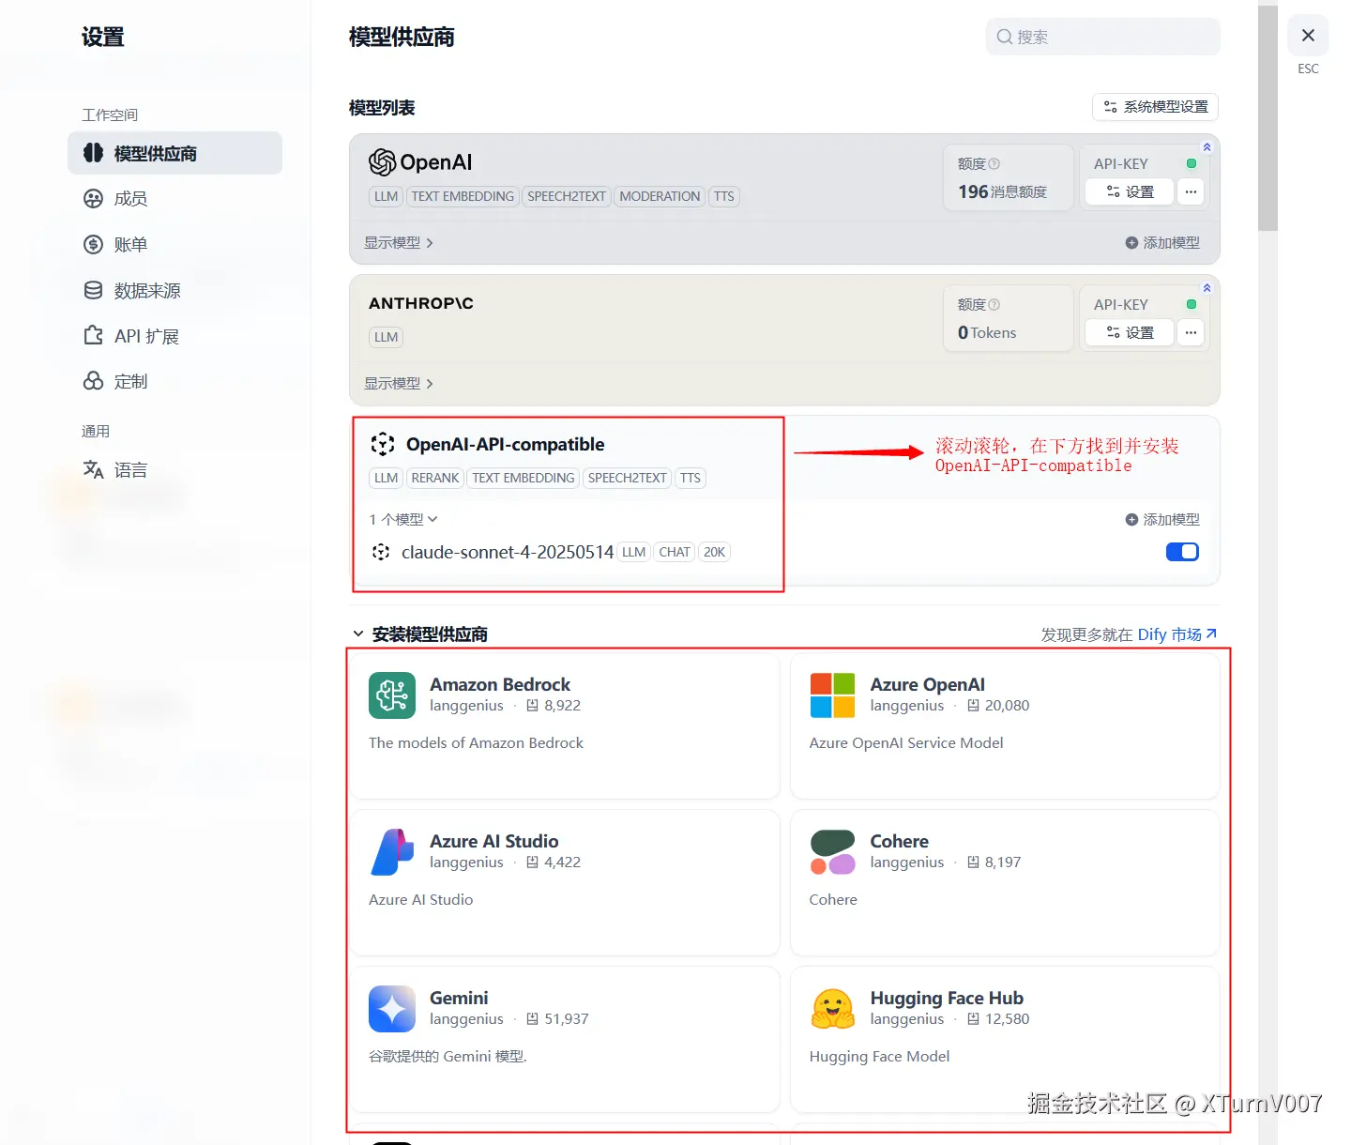Click the customization icon beside 定制
1351x1145 pixels.
tap(93, 381)
